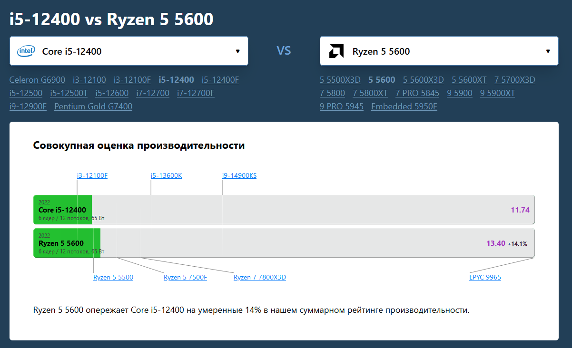This screenshot has height=348, width=572.
Task: Click the Ryzen 5 5500 marker link
Action: click(113, 277)
